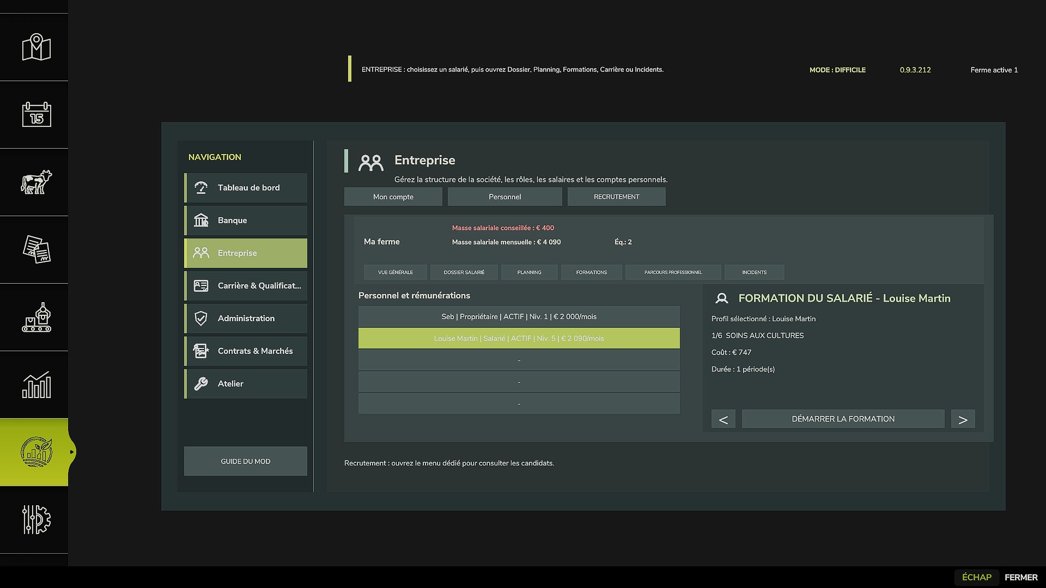Go to next formation with right arrow

point(963,419)
